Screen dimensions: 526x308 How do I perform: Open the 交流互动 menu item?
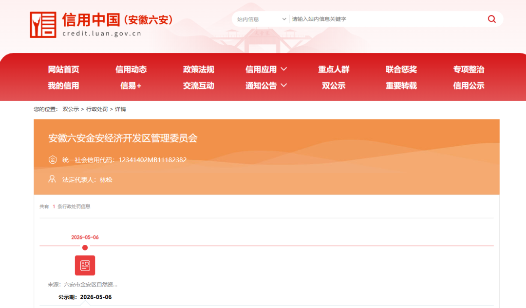click(199, 86)
